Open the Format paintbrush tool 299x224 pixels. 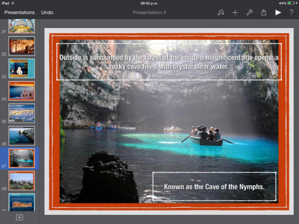(221, 12)
